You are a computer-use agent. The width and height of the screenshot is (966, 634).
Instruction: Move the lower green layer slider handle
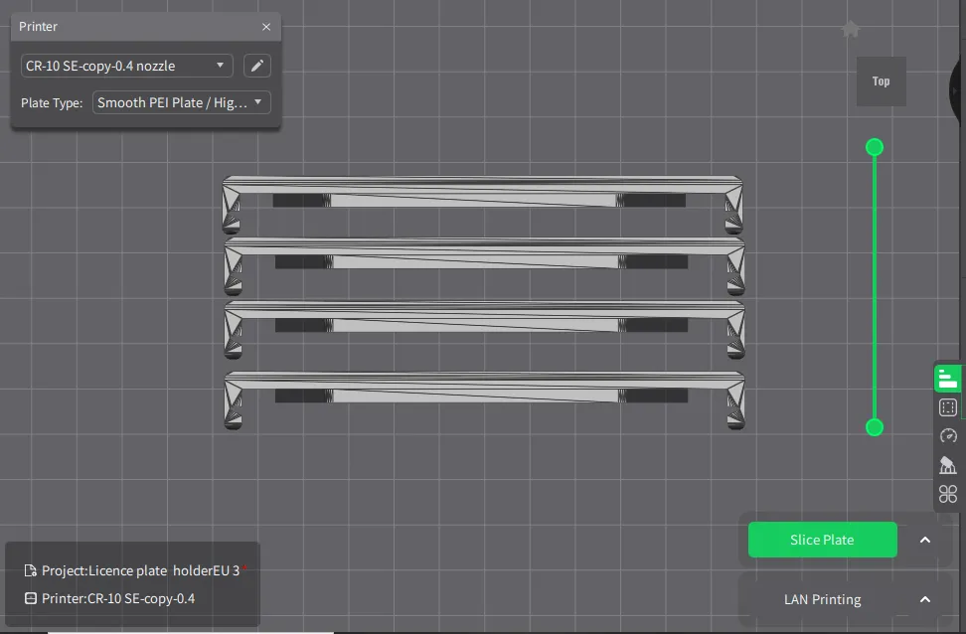click(x=875, y=427)
